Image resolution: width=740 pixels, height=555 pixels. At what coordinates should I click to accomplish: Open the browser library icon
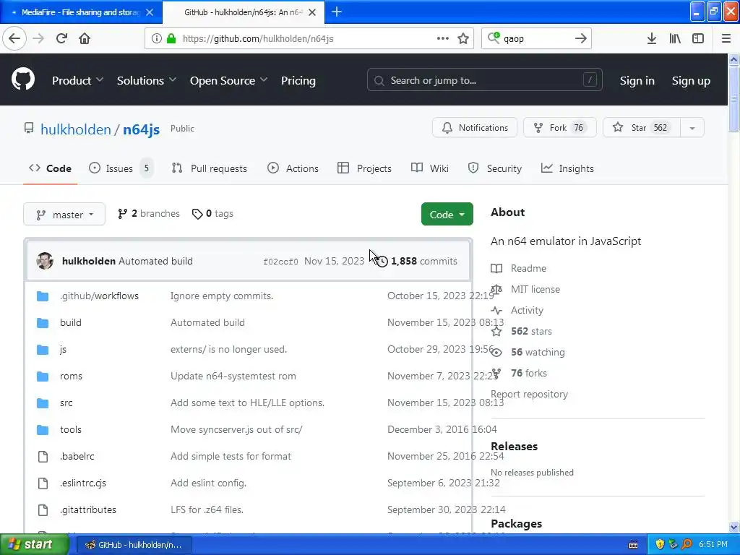pos(675,39)
